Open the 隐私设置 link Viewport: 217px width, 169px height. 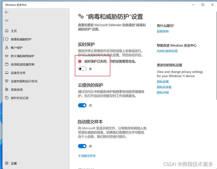[x=163, y=82]
